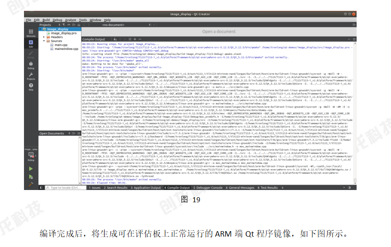The height and width of the screenshot is (247, 391).
Task: Stop build using Compile Output stop icon
Action: (x=130, y=39)
